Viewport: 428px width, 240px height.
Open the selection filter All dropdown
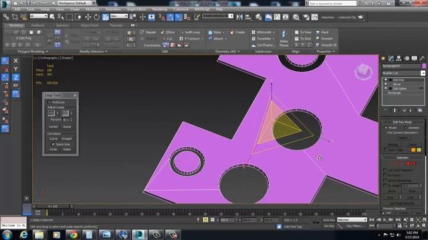tap(39, 16)
